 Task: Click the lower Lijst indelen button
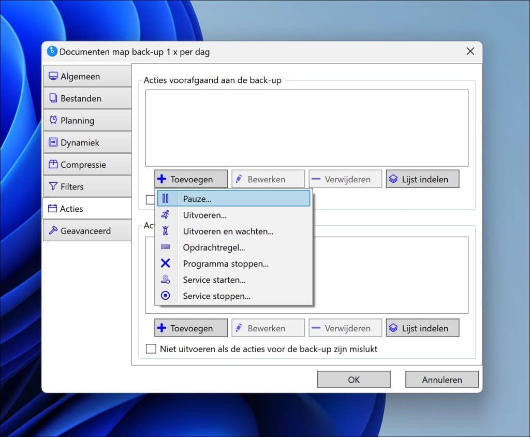(x=422, y=328)
